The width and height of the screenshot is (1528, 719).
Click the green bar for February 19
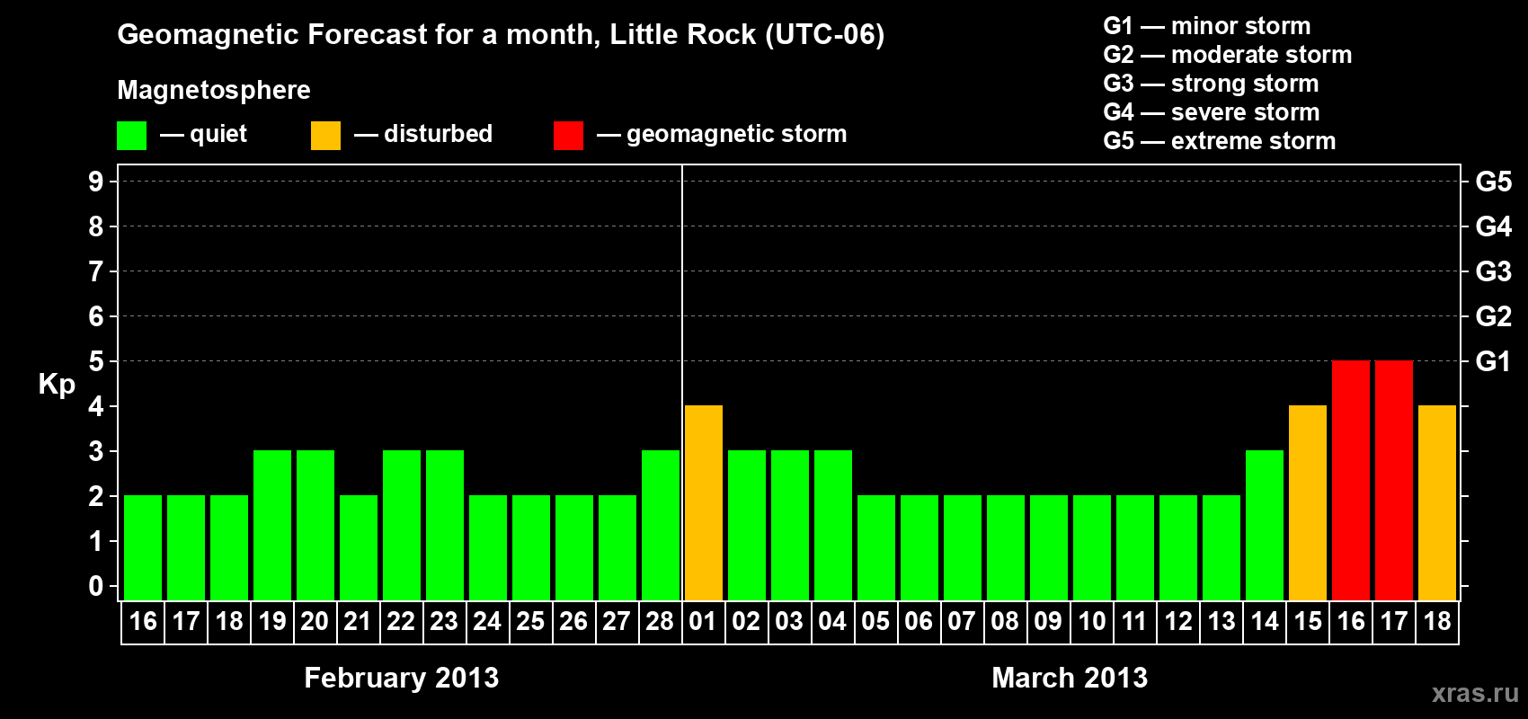point(272,525)
